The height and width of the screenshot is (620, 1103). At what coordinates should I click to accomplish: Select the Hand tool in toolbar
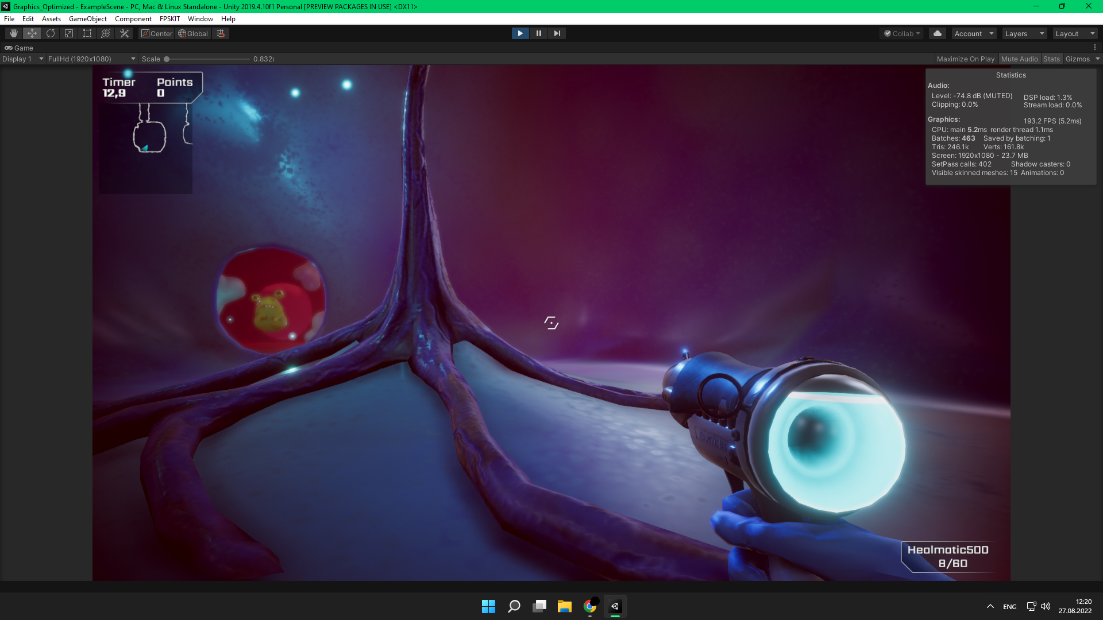(x=14, y=33)
